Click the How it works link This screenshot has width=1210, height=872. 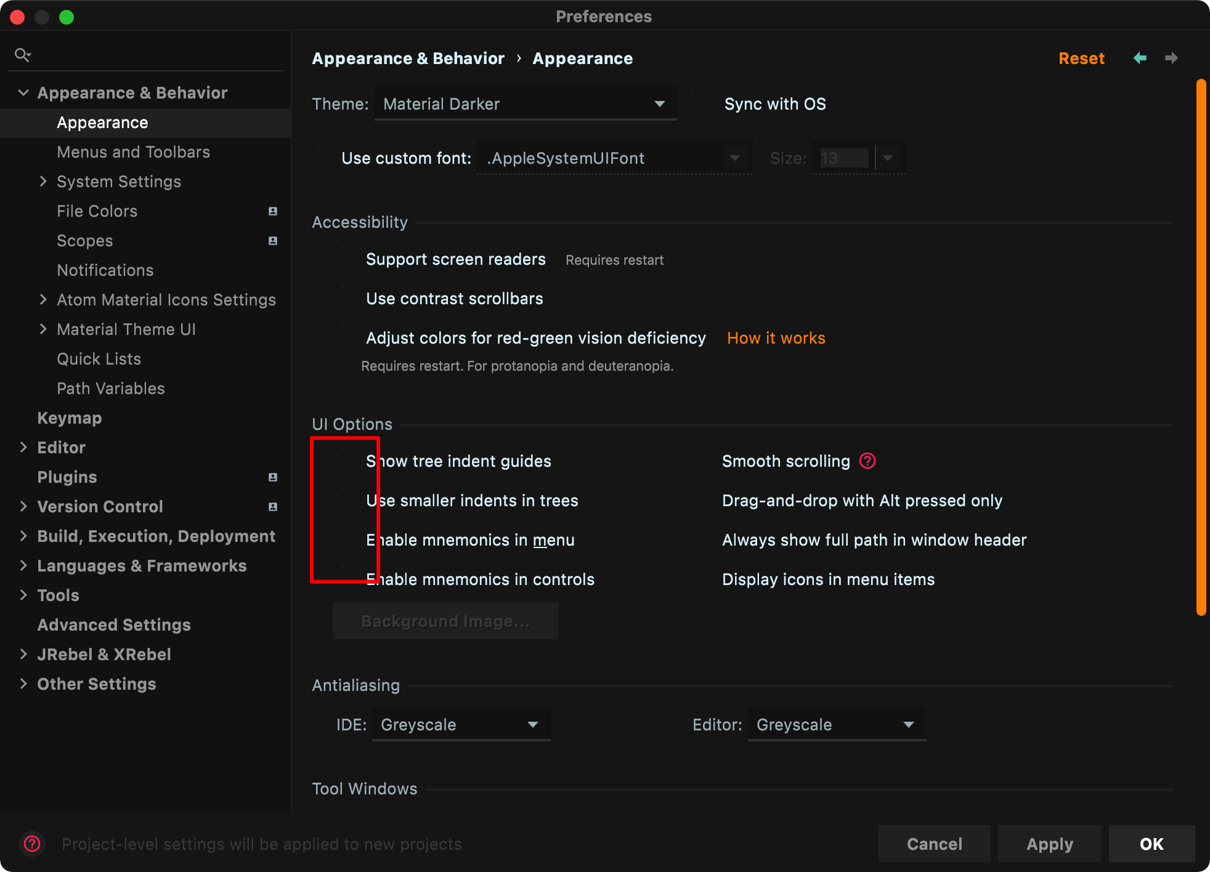coord(776,337)
